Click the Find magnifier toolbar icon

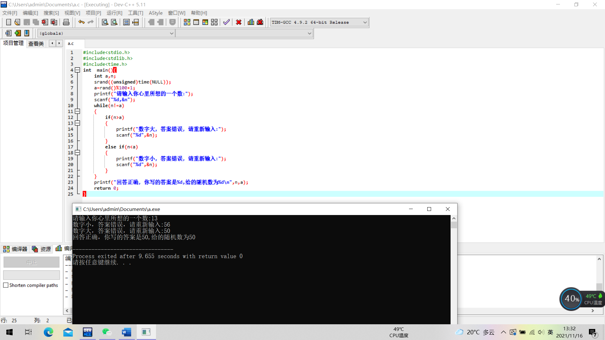point(105,22)
